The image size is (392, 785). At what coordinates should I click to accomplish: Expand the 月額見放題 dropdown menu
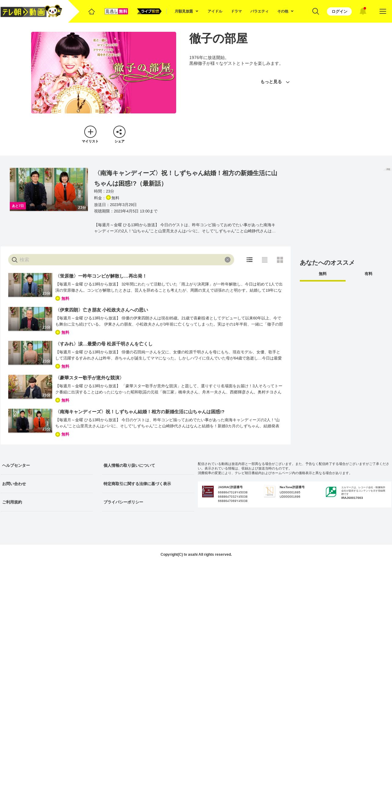click(187, 11)
